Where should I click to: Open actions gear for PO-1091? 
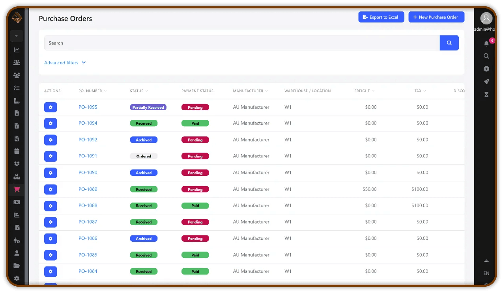coord(50,156)
